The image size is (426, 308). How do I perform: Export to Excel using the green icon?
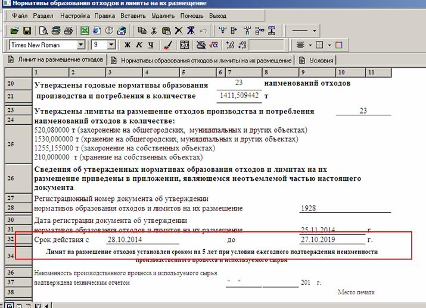[85, 30]
